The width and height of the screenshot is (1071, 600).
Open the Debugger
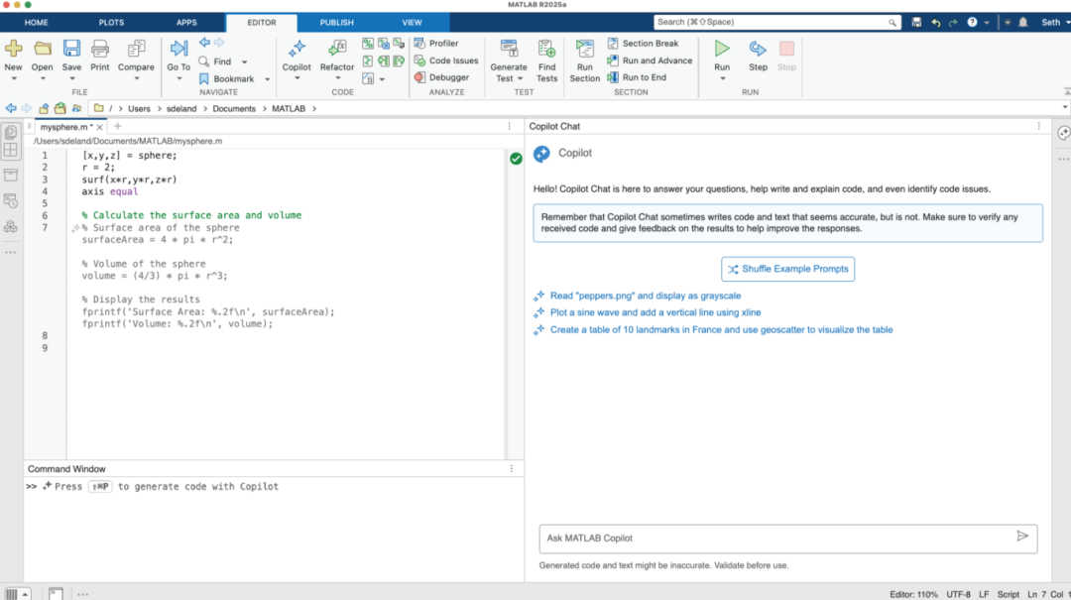[x=442, y=77]
